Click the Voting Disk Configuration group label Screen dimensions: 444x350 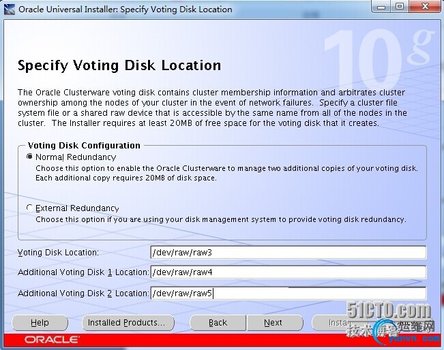coord(84,145)
